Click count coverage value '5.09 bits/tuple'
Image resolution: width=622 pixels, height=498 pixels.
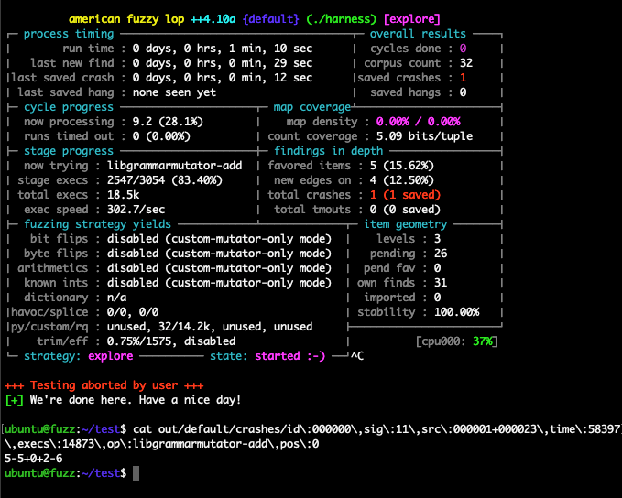coord(424,136)
